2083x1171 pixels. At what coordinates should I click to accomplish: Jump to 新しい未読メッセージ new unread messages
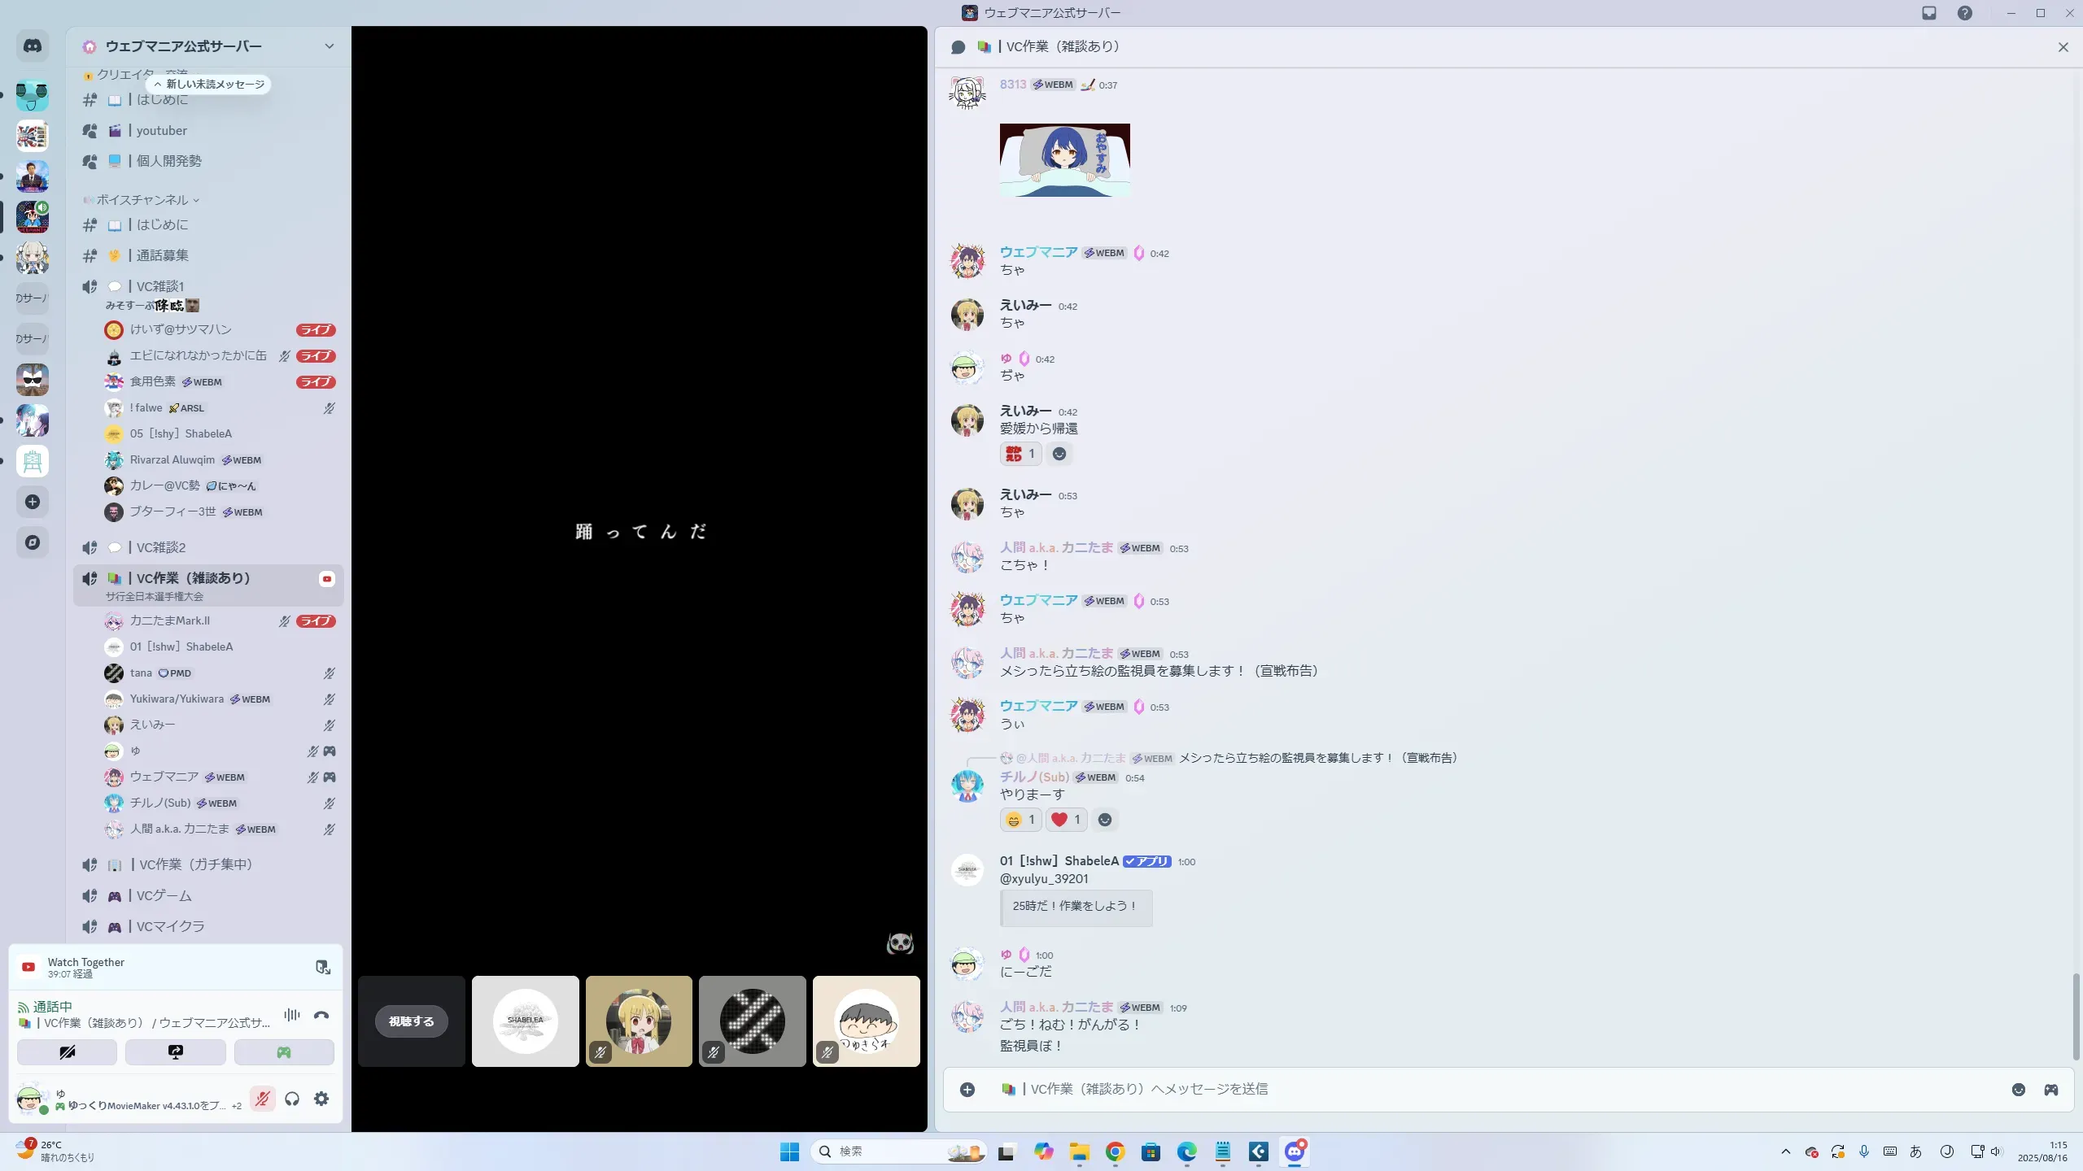coord(209,85)
